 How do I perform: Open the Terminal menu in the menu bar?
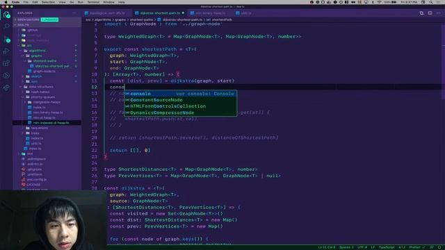93,2
